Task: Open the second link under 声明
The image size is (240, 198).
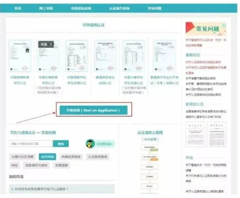Action: coord(206,178)
